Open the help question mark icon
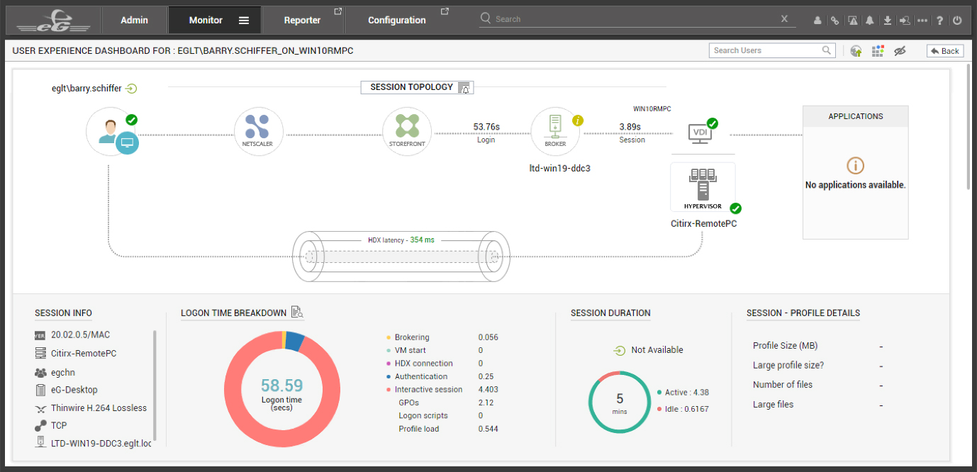977x472 pixels. click(939, 21)
